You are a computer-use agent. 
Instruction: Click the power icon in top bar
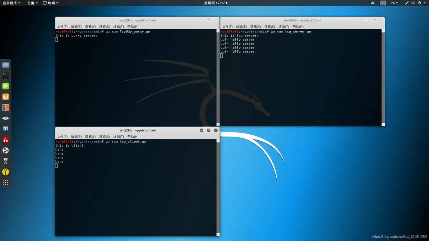[x=419, y=3]
